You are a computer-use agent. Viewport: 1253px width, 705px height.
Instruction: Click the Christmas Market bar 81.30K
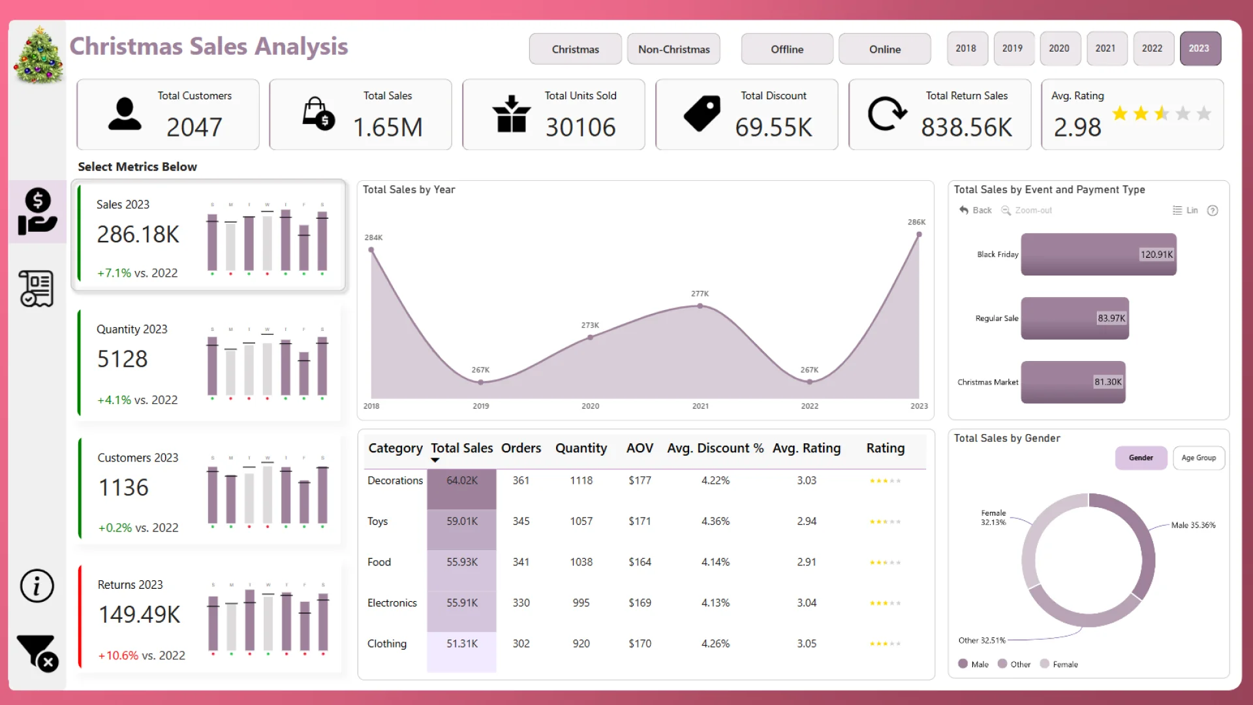coord(1073,382)
